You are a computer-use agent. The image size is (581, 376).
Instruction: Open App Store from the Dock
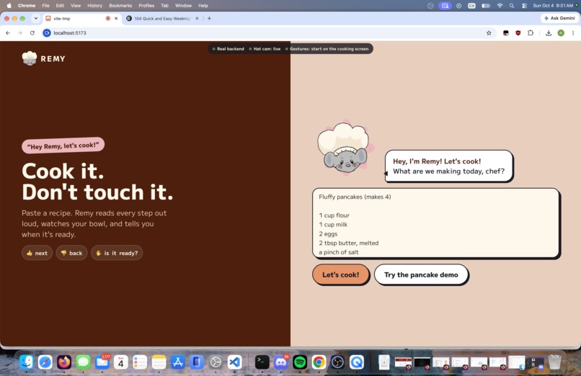[x=177, y=362]
